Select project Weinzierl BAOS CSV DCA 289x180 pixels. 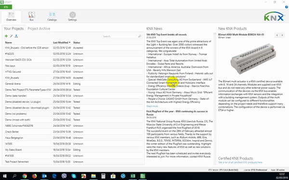[x=73, y=60]
